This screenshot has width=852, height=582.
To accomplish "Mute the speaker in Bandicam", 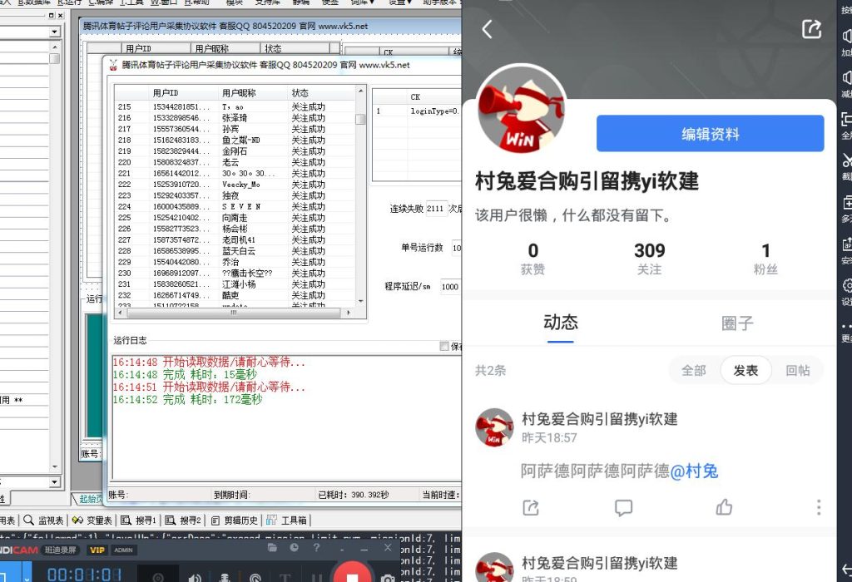I will (x=195, y=577).
